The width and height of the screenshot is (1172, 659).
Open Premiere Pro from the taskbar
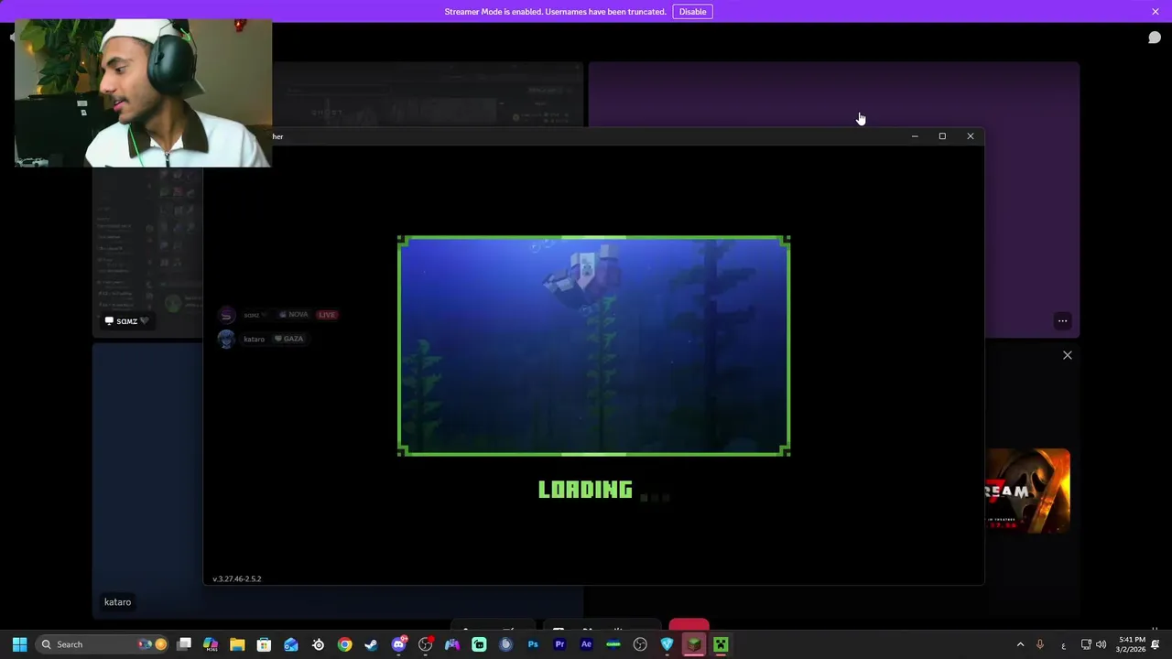559,644
